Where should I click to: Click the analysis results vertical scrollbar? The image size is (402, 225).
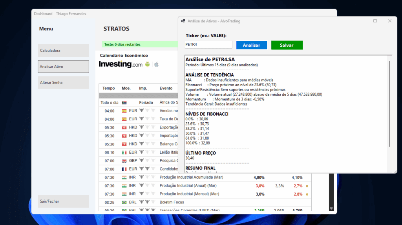[389, 103]
